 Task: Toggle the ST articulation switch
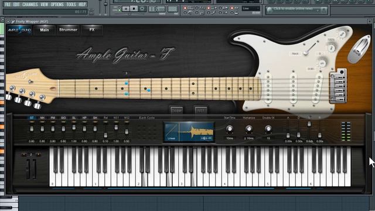[32, 118]
